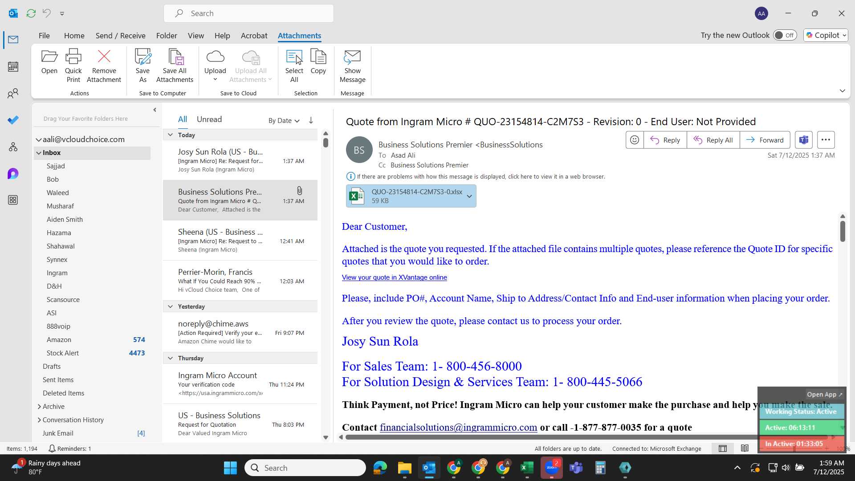This screenshot has height=481, width=855.
Task: Click the Send/Receive sync icon in title bar
Action: pyautogui.click(x=31, y=13)
